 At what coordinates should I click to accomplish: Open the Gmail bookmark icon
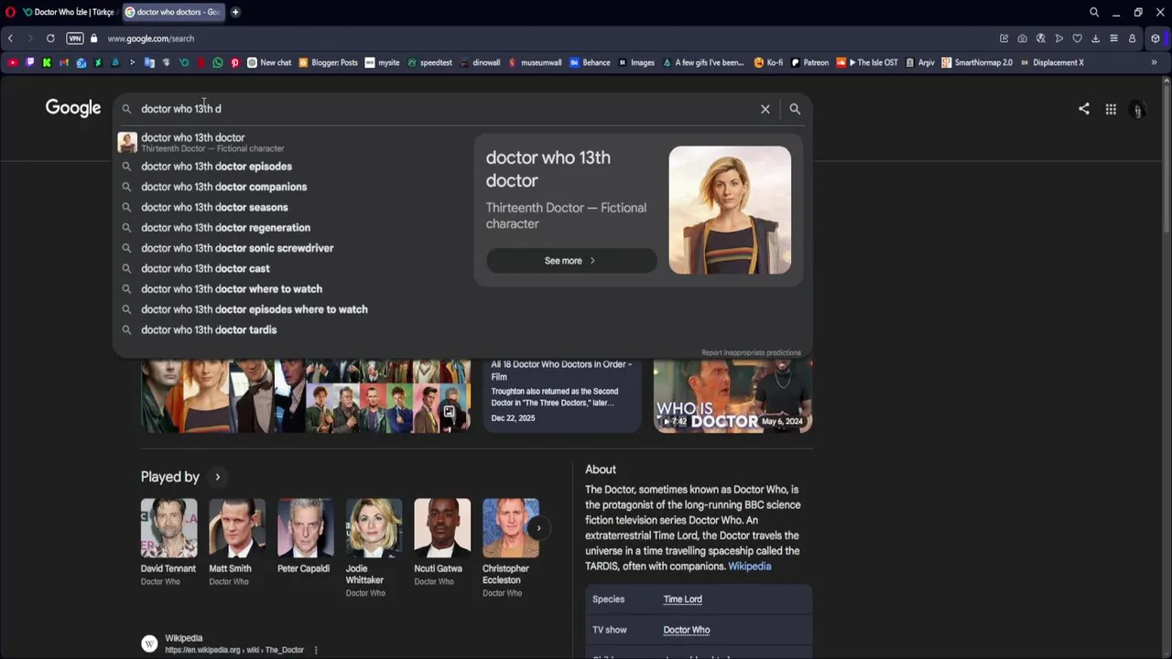[64, 62]
